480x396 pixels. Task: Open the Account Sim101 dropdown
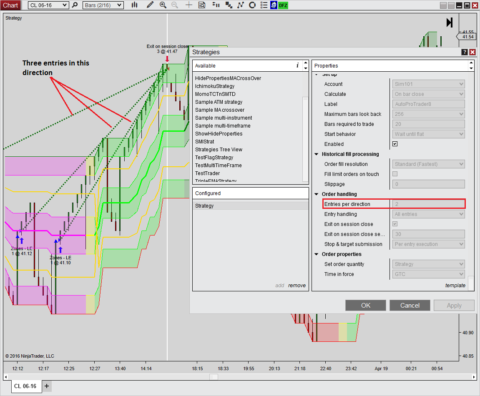(428, 84)
